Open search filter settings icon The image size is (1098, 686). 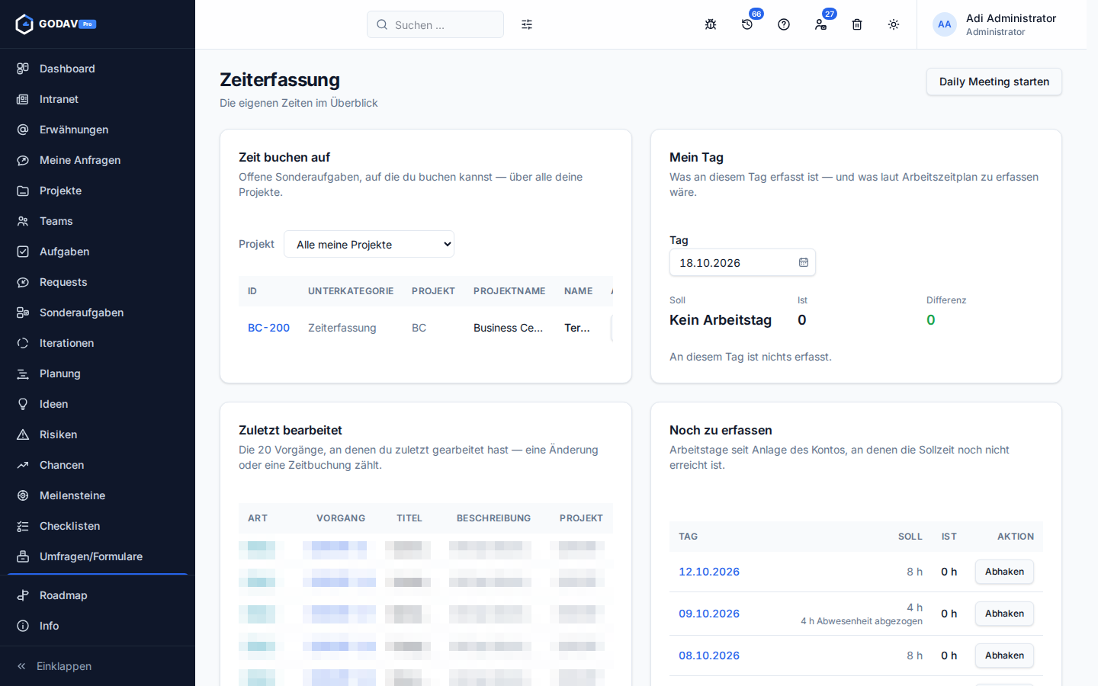tap(527, 24)
